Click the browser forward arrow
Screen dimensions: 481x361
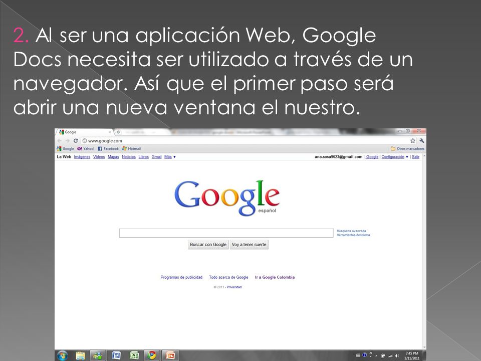tap(68, 140)
